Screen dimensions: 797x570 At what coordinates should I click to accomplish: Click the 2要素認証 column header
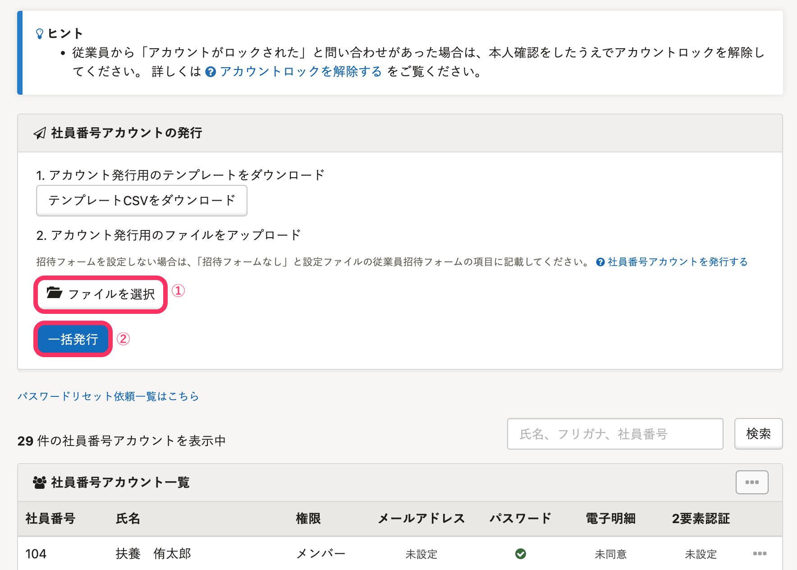701,519
